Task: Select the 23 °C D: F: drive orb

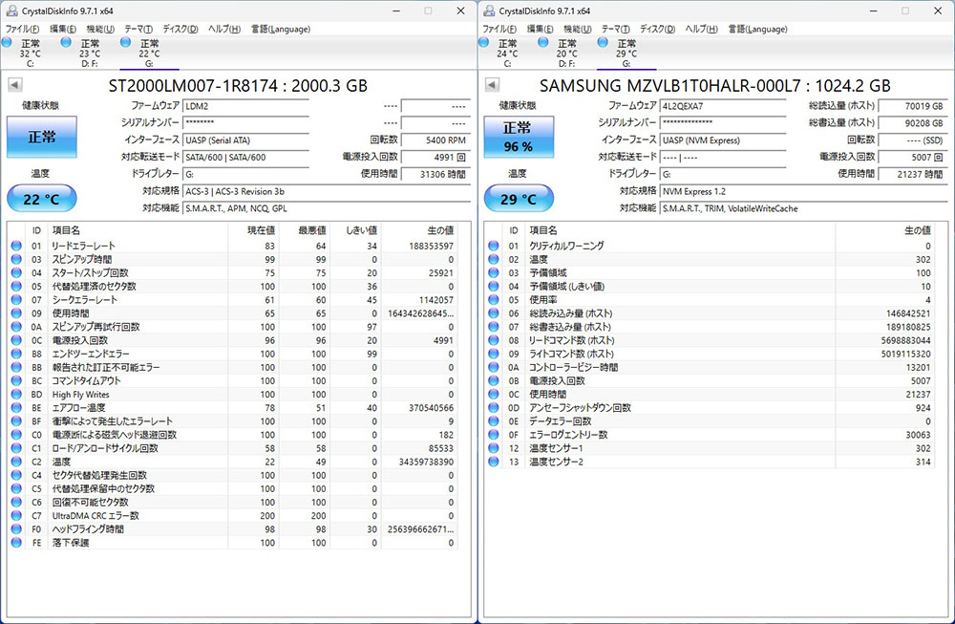Action: (67, 44)
